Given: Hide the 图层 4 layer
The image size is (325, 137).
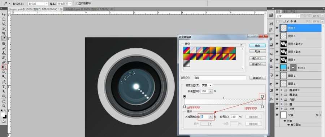Looking at the screenshot, I should 277,36.
